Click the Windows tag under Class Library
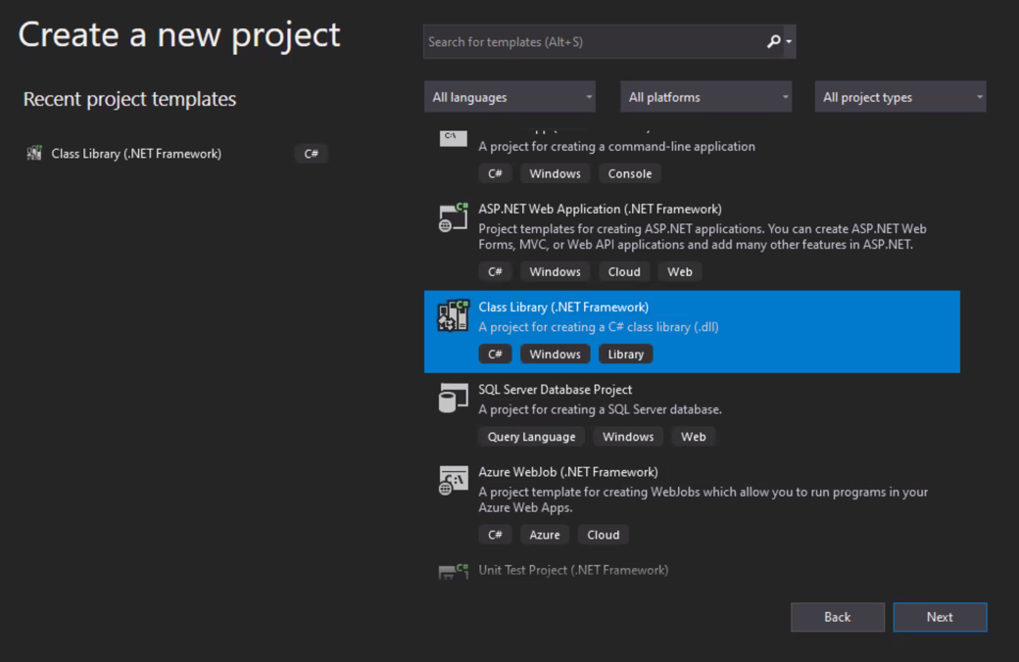The height and width of the screenshot is (662, 1019). [555, 355]
